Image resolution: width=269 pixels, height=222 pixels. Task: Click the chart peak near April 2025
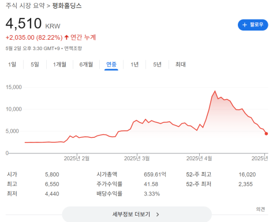(x=215, y=91)
